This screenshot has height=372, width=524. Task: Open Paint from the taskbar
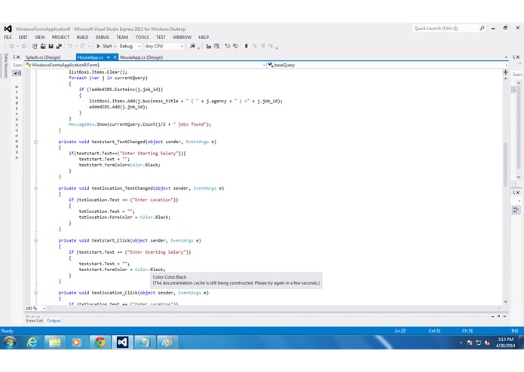(x=168, y=343)
